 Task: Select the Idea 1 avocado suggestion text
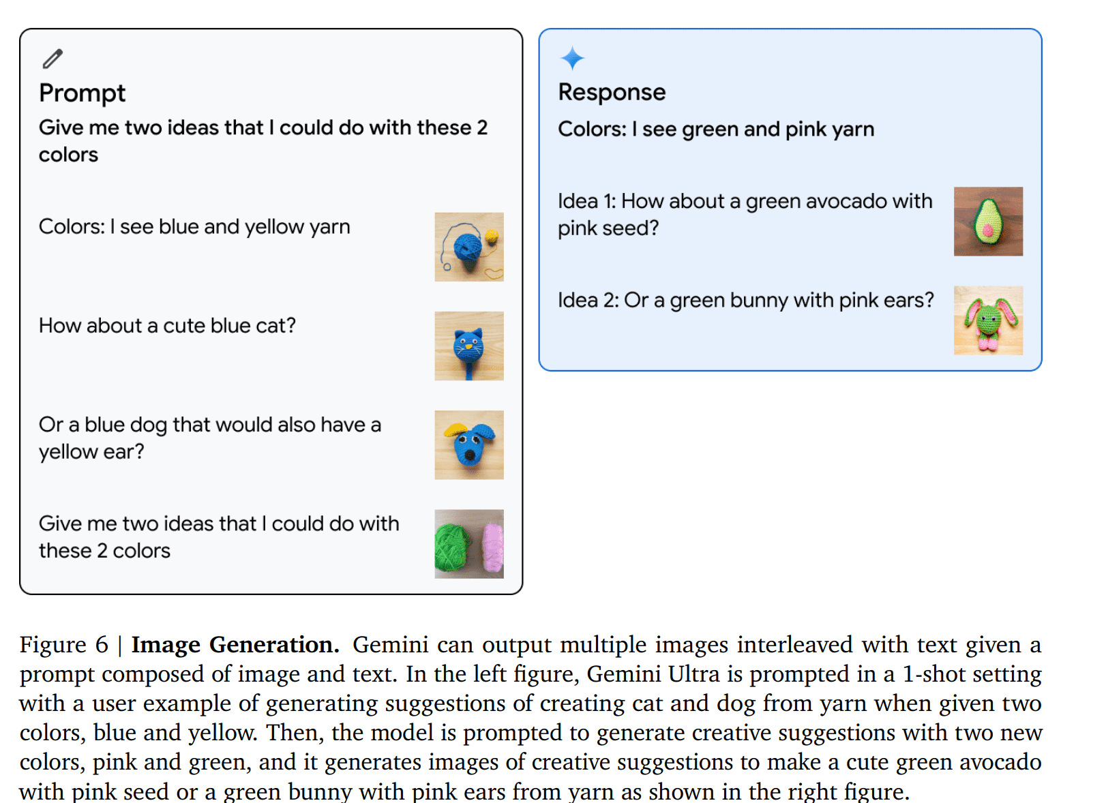point(745,214)
